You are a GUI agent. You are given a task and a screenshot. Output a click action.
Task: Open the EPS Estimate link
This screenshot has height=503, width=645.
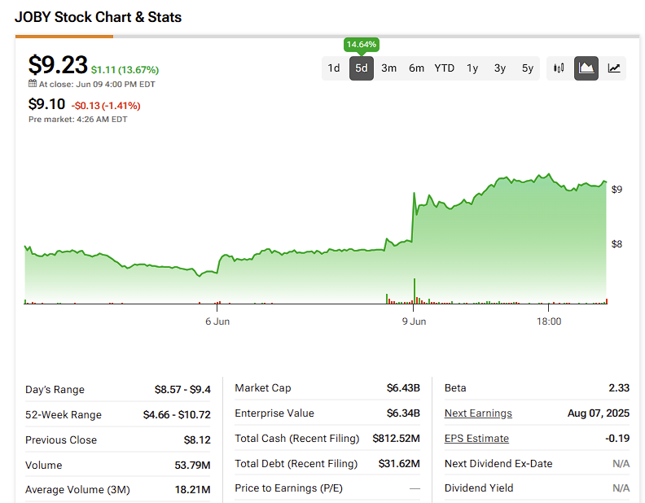(476, 439)
